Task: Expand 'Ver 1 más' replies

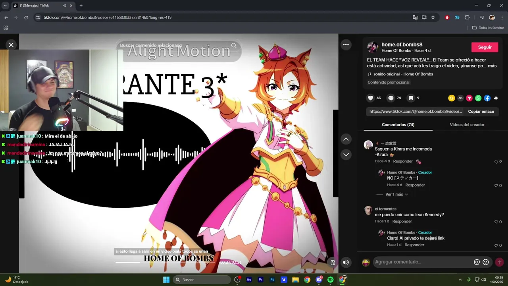Action: pyautogui.click(x=396, y=194)
